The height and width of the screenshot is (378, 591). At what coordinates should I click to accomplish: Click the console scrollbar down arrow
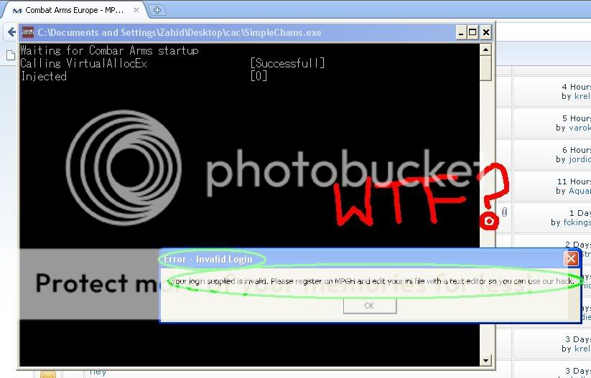[485, 360]
